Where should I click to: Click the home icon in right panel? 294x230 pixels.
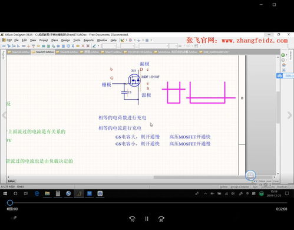coord(284,65)
